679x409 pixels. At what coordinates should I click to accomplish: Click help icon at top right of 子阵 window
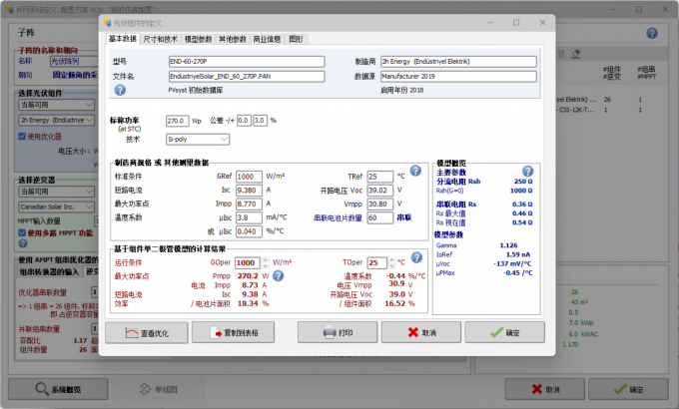click(652, 33)
